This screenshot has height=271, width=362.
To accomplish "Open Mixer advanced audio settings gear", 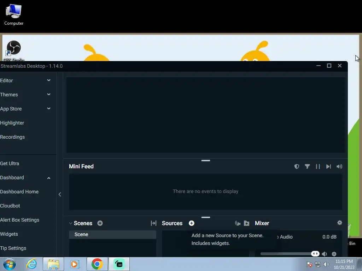I will 340,223.
